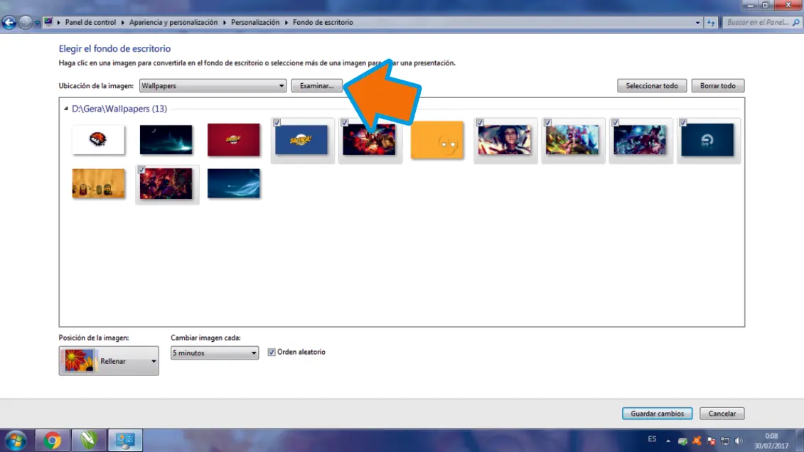Screen dimensions: 804x452
Task: Select the yellow minions wallpaper thumbnail
Action: tap(98, 183)
